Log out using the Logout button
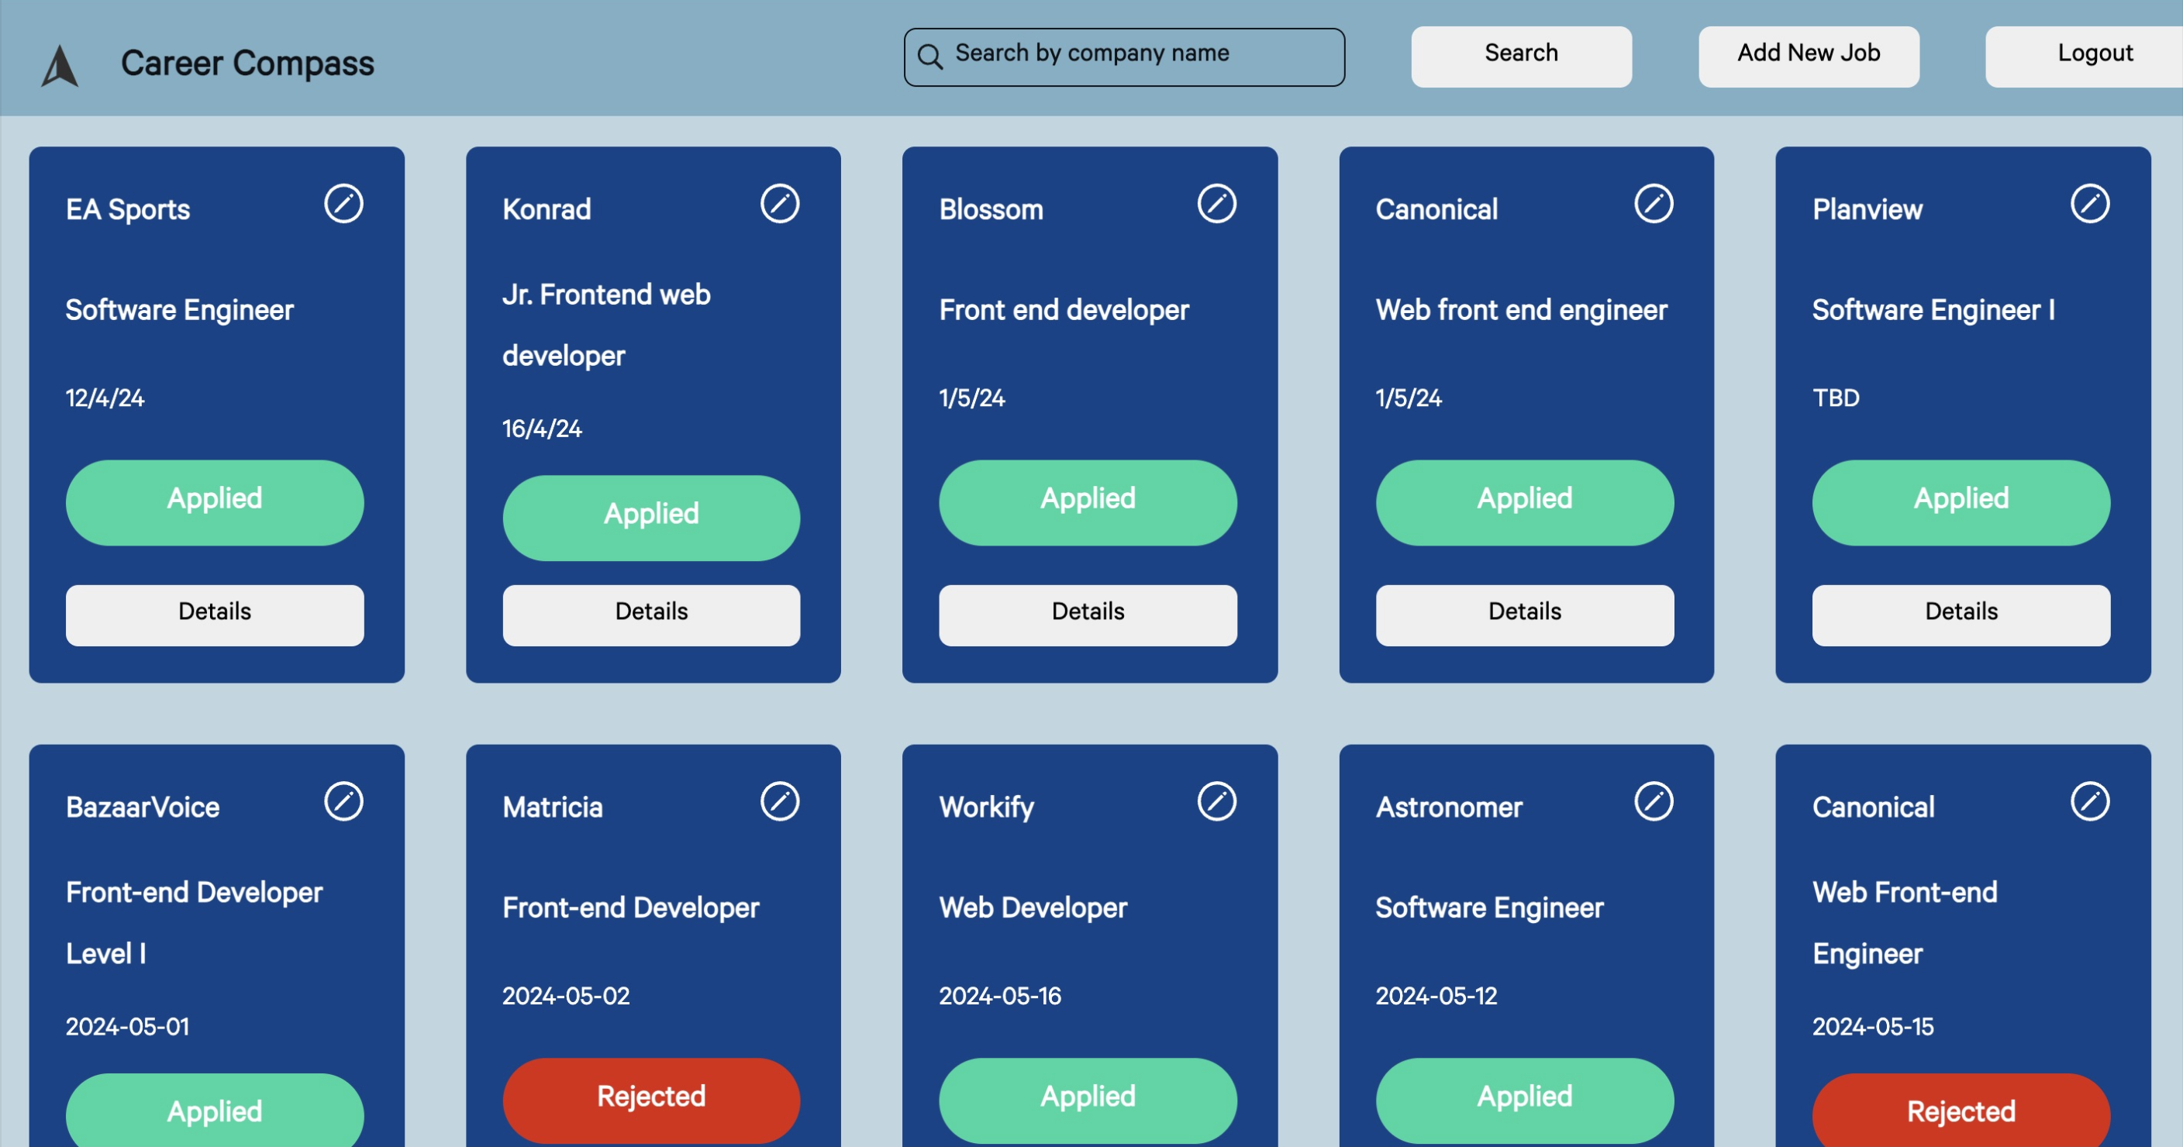The image size is (2183, 1147). (2084, 56)
